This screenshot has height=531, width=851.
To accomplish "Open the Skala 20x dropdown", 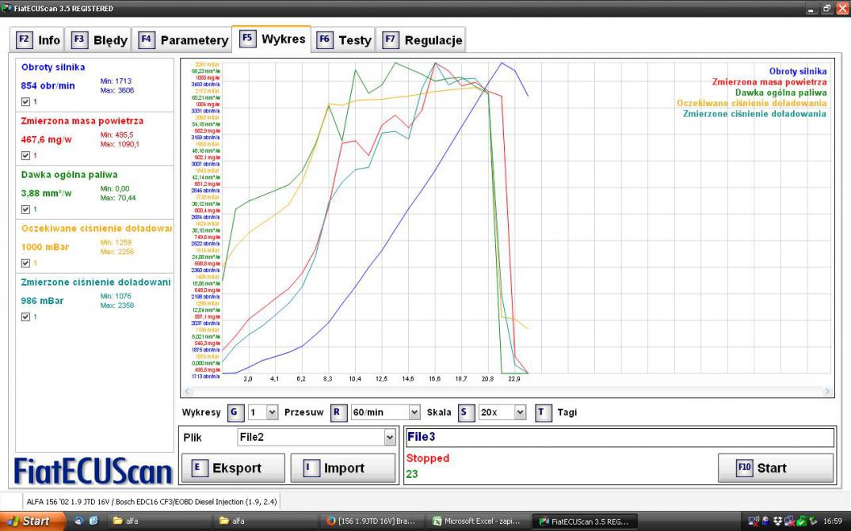I will coord(520,412).
